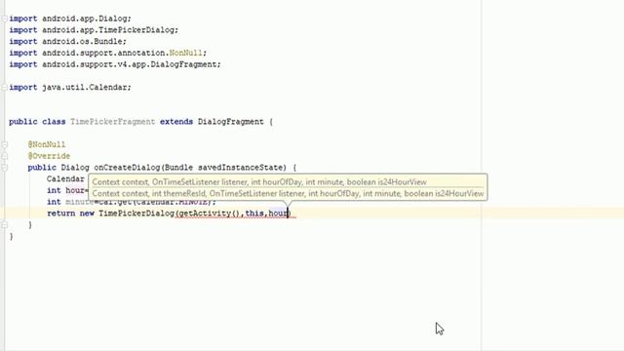Click the android.app.TimePickerDialog import line
This screenshot has height=351, width=624.
click(94, 30)
